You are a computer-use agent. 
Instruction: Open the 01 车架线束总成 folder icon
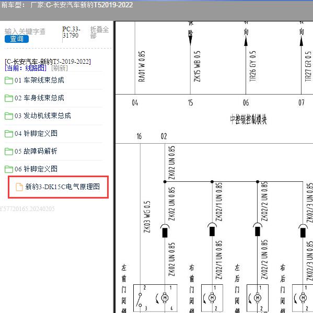[9, 80]
